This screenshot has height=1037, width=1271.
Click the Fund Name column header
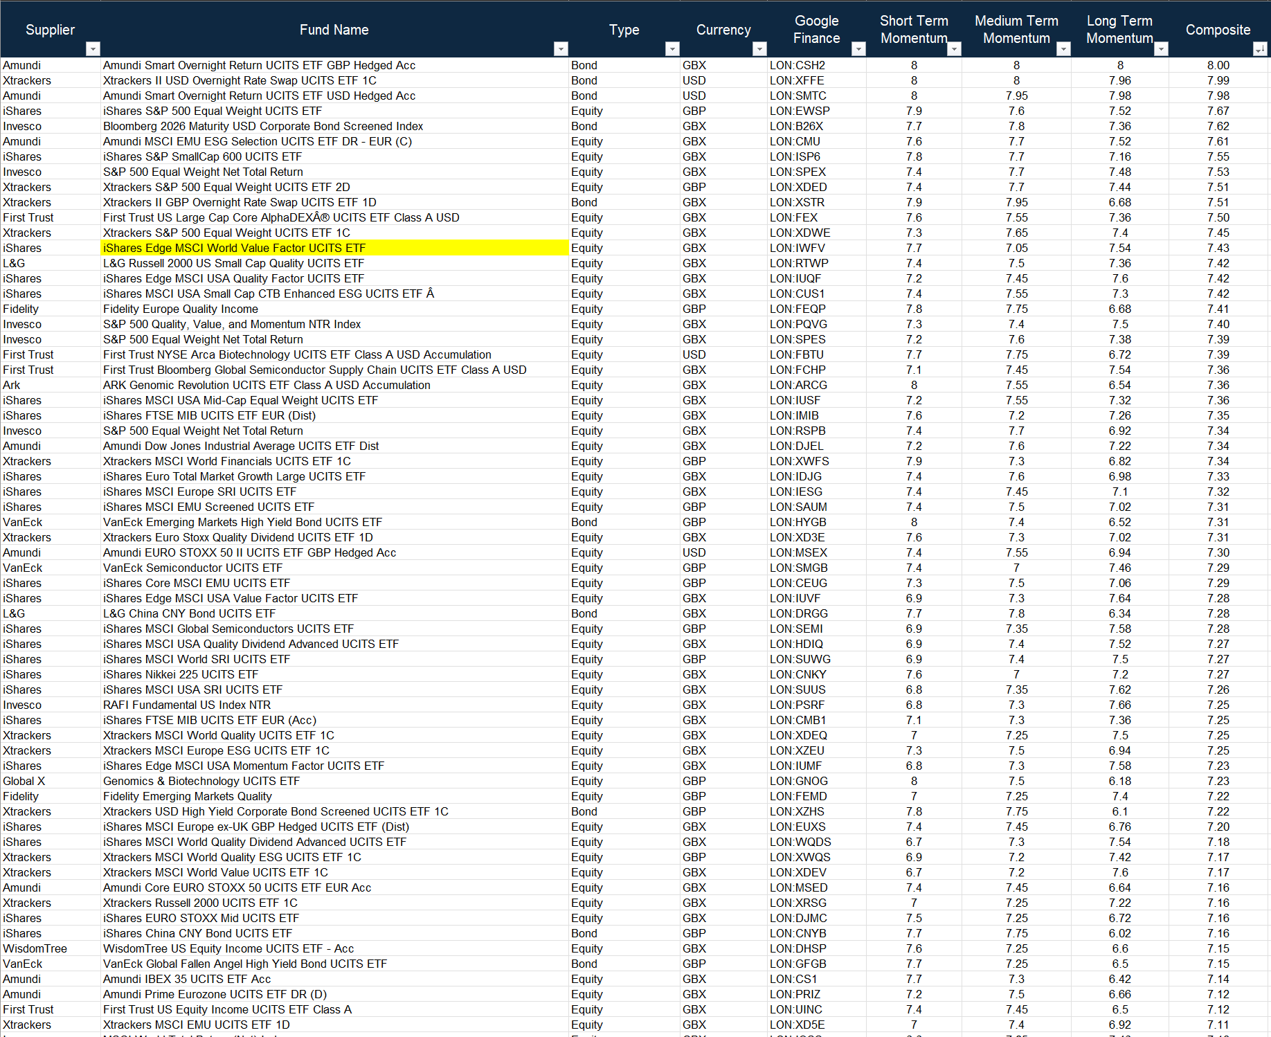click(334, 30)
